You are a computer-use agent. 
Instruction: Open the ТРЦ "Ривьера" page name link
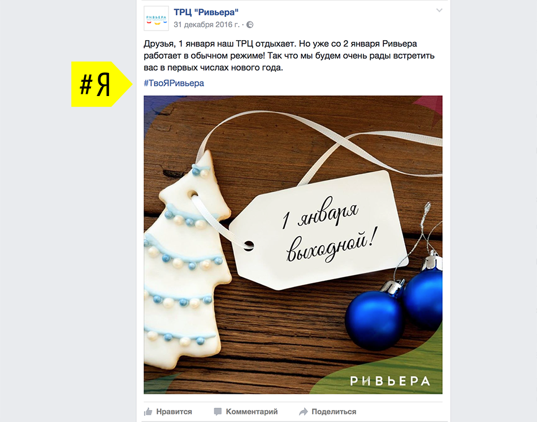coord(206,12)
